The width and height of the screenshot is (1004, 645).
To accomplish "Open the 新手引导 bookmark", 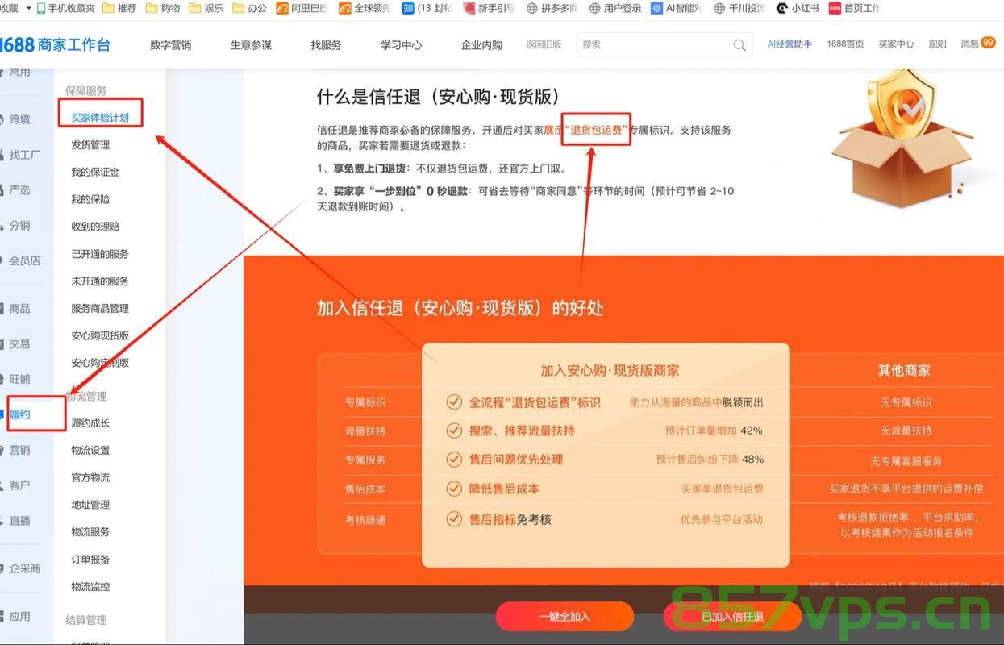I will click(490, 8).
